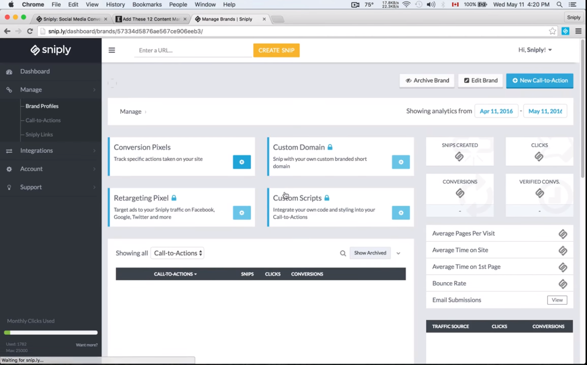Toggle the Show Archived button

coord(370,253)
